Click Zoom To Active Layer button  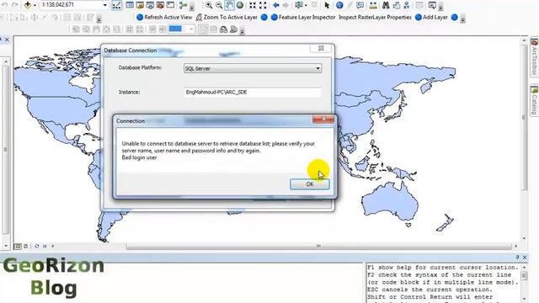tap(227, 17)
